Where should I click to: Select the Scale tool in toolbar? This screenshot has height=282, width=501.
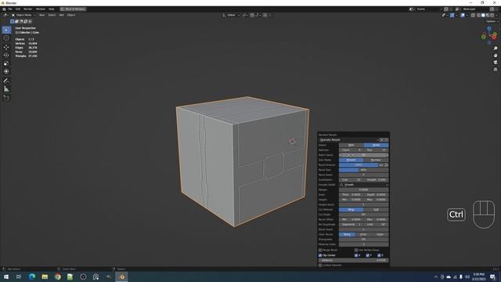[6, 63]
